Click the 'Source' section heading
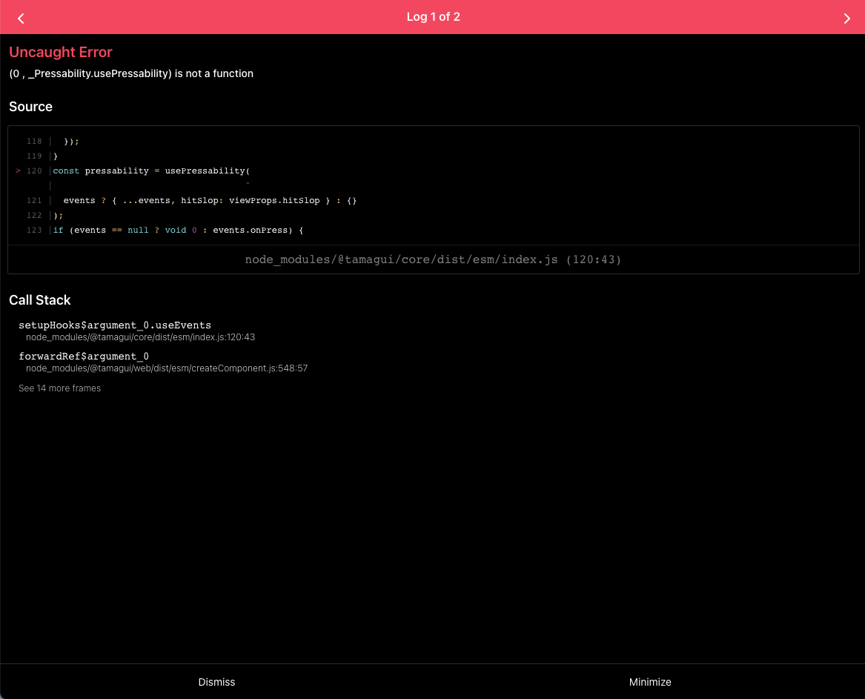The width and height of the screenshot is (865, 699). tap(30, 106)
